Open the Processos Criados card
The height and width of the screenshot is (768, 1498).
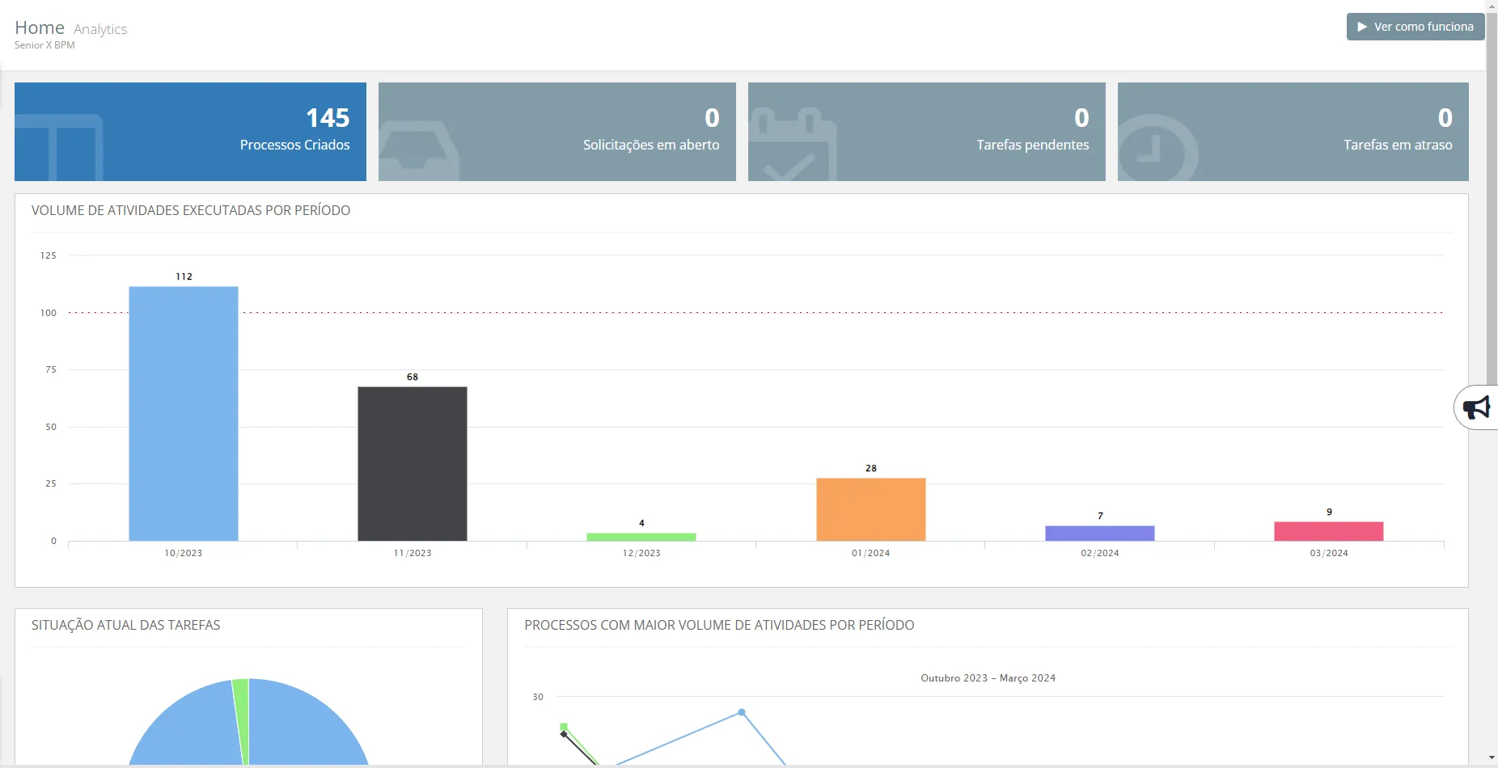190,132
